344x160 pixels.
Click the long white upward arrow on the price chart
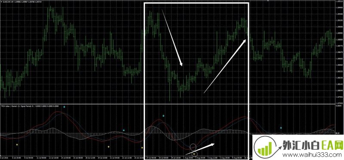tap(225, 66)
